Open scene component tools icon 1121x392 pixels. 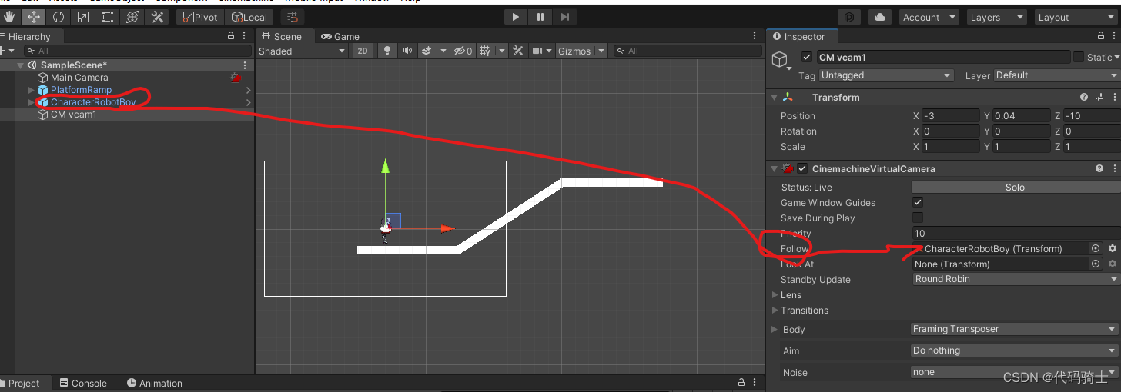518,51
